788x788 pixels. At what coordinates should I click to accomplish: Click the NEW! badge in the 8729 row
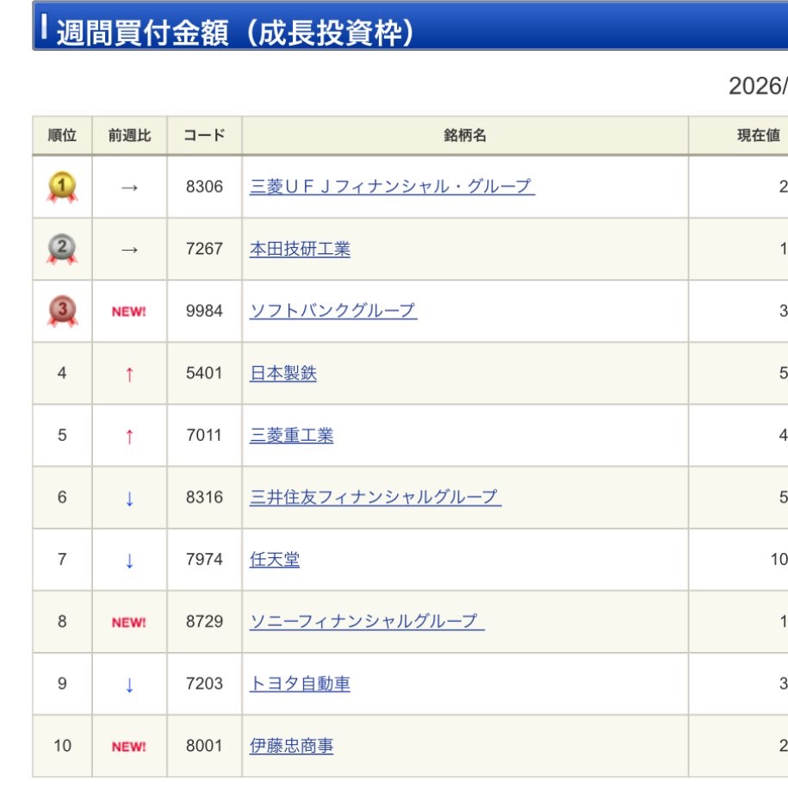[x=128, y=623]
